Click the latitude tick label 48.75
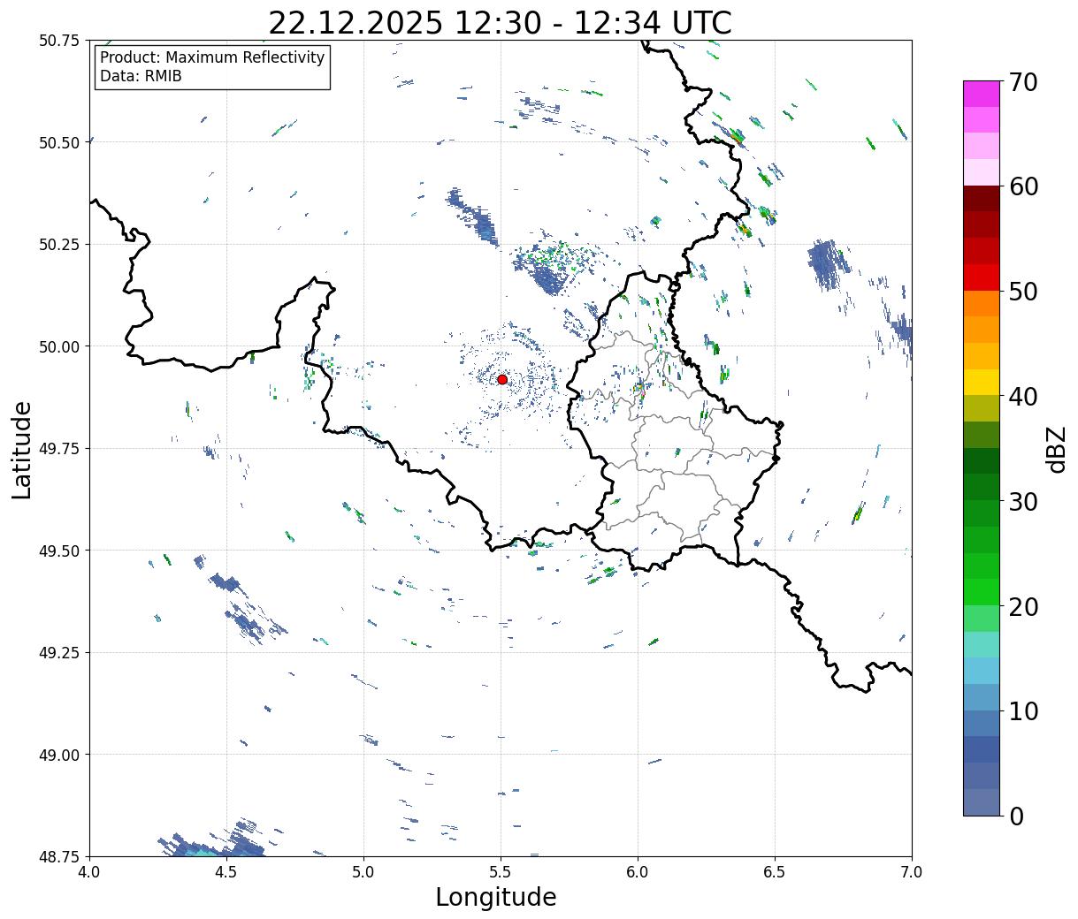 (59, 857)
